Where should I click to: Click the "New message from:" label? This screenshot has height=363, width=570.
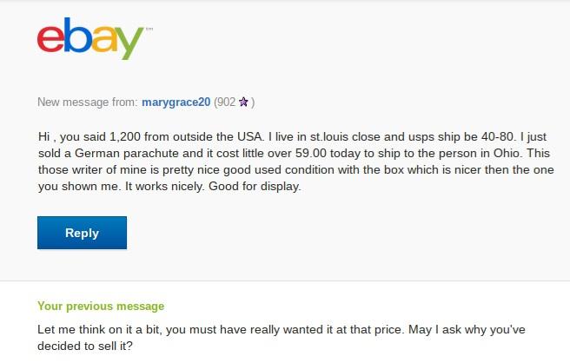tap(88, 102)
